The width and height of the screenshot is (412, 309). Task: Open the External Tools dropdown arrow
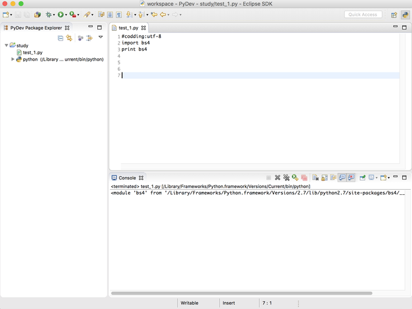[x=78, y=15]
